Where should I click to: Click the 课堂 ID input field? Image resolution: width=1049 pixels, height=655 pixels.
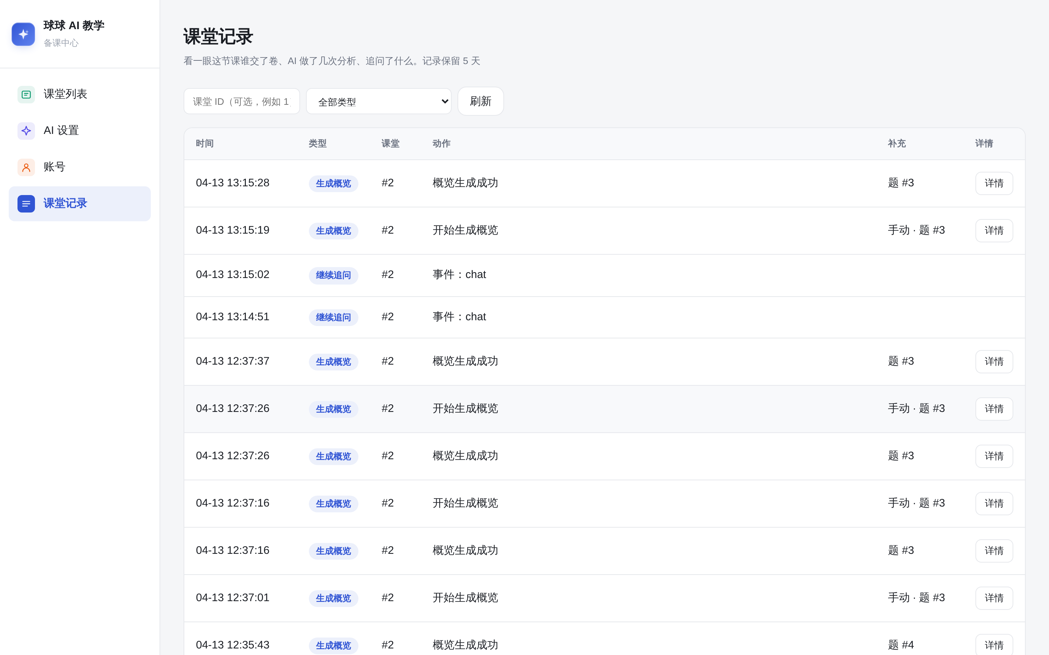[x=242, y=102]
